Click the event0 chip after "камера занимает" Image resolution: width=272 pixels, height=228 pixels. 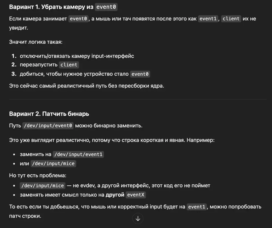point(79,19)
